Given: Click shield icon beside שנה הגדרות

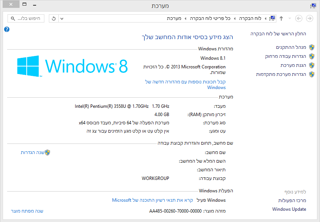Looking at the screenshot, I should (x=47, y=153).
